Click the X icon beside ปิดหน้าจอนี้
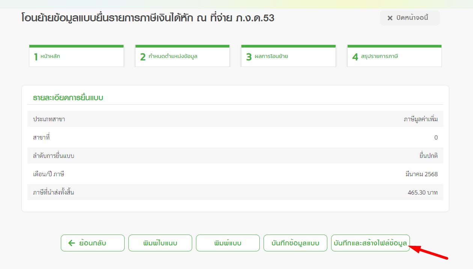 point(390,18)
